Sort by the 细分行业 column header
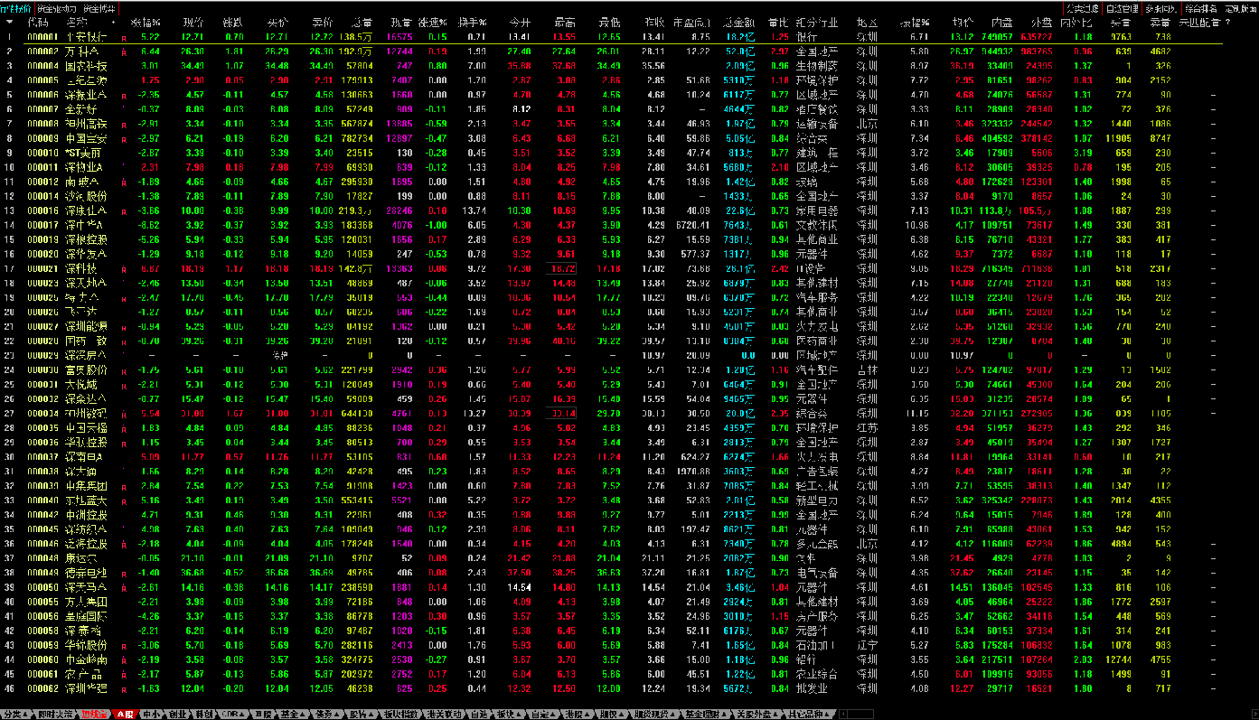This screenshot has width=1259, height=720. tap(816, 22)
